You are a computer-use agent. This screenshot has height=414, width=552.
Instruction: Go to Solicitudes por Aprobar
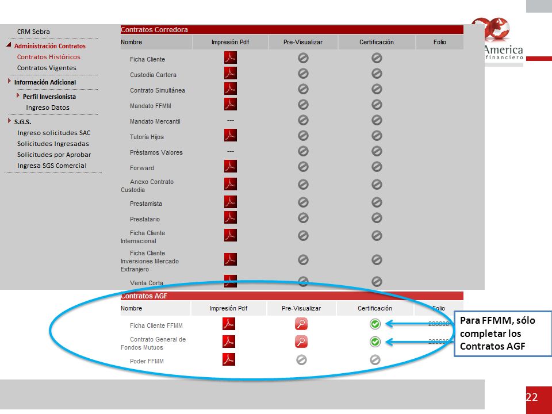point(54,155)
